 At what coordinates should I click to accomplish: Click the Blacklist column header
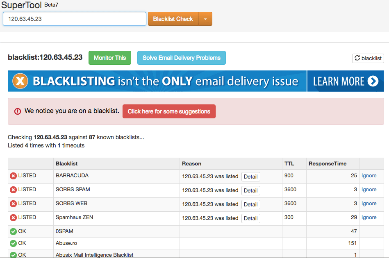pyautogui.click(x=66, y=163)
